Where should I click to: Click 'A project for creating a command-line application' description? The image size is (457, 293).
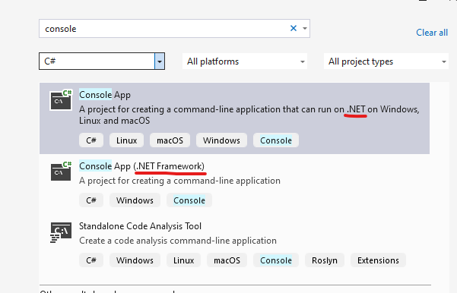tap(179, 181)
